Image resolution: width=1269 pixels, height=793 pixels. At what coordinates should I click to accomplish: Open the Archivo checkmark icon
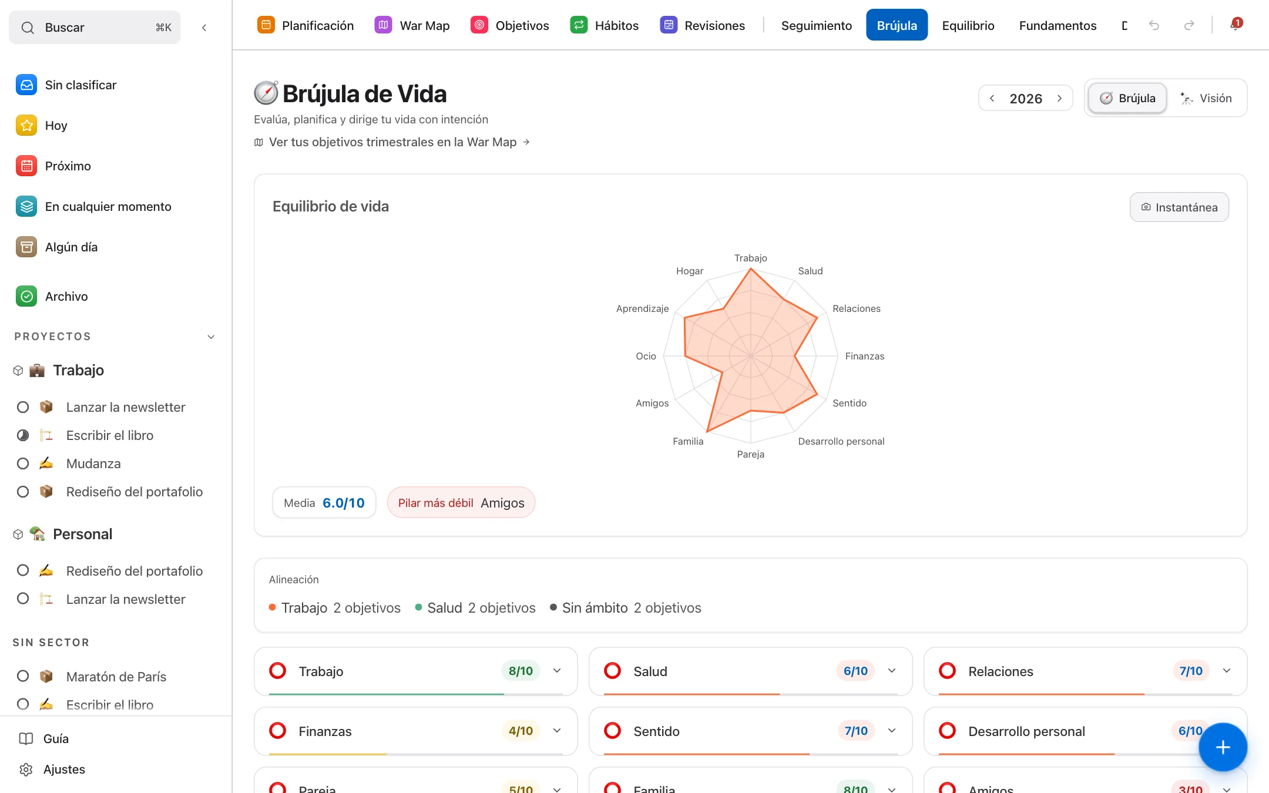pos(26,297)
